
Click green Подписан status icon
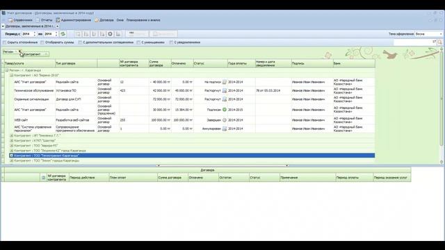[x=224, y=110]
